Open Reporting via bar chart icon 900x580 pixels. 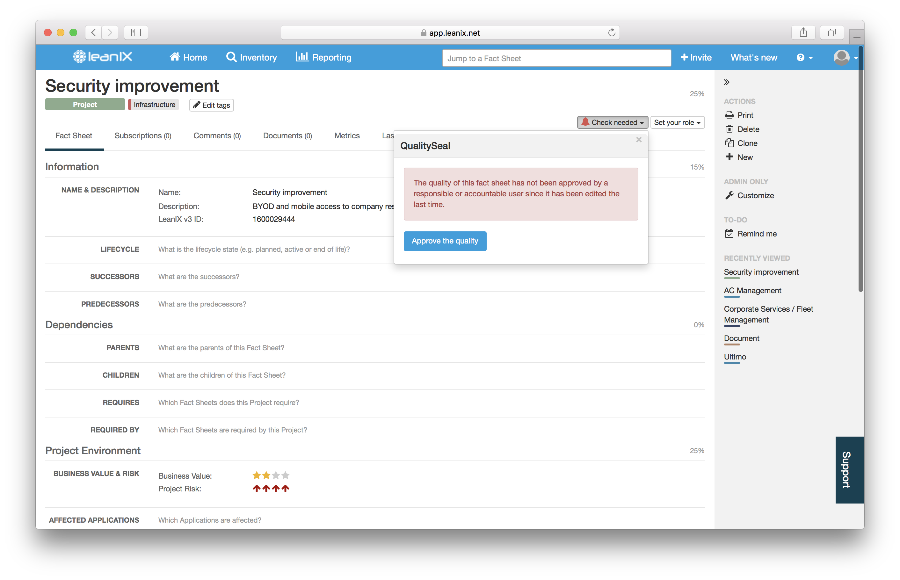pyautogui.click(x=303, y=57)
